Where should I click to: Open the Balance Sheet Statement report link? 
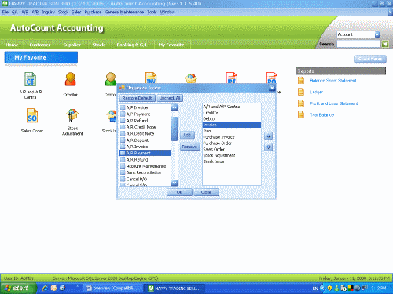coord(333,81)
